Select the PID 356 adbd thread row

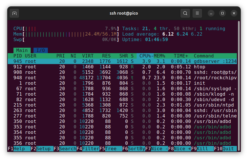tap(122, 143)
